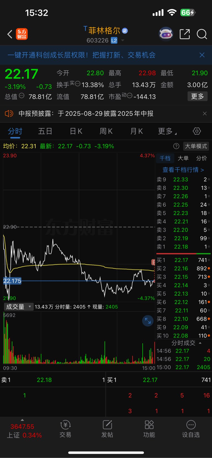Image resolution: width=212 pixels, height=458 pixels.
Task: Tap the Wi-Fi status icon
Action: tap(172, 13)
